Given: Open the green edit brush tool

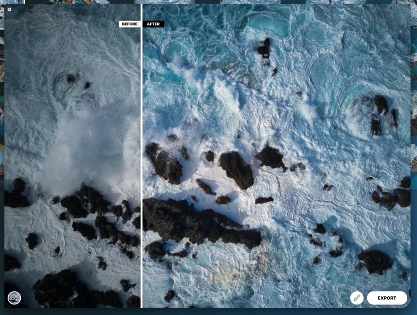Looking at the screenshot, I should point(357,298).
